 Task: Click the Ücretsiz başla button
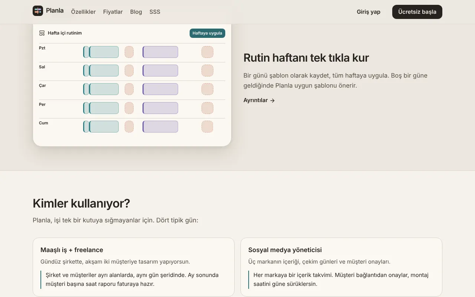pyautogui.click(x=417, y=12)
